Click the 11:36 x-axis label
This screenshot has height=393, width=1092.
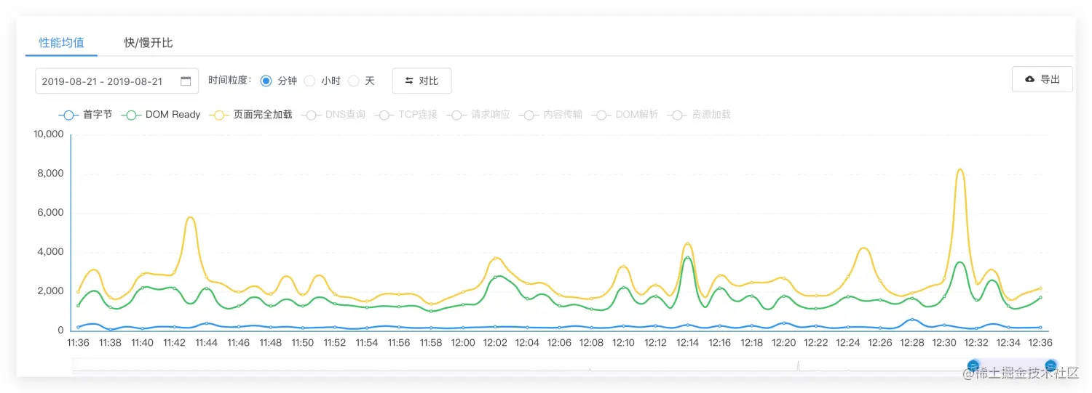pos(78,343)
